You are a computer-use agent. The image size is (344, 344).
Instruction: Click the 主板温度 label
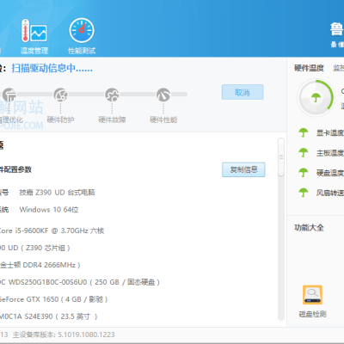[x=330, y=153]
